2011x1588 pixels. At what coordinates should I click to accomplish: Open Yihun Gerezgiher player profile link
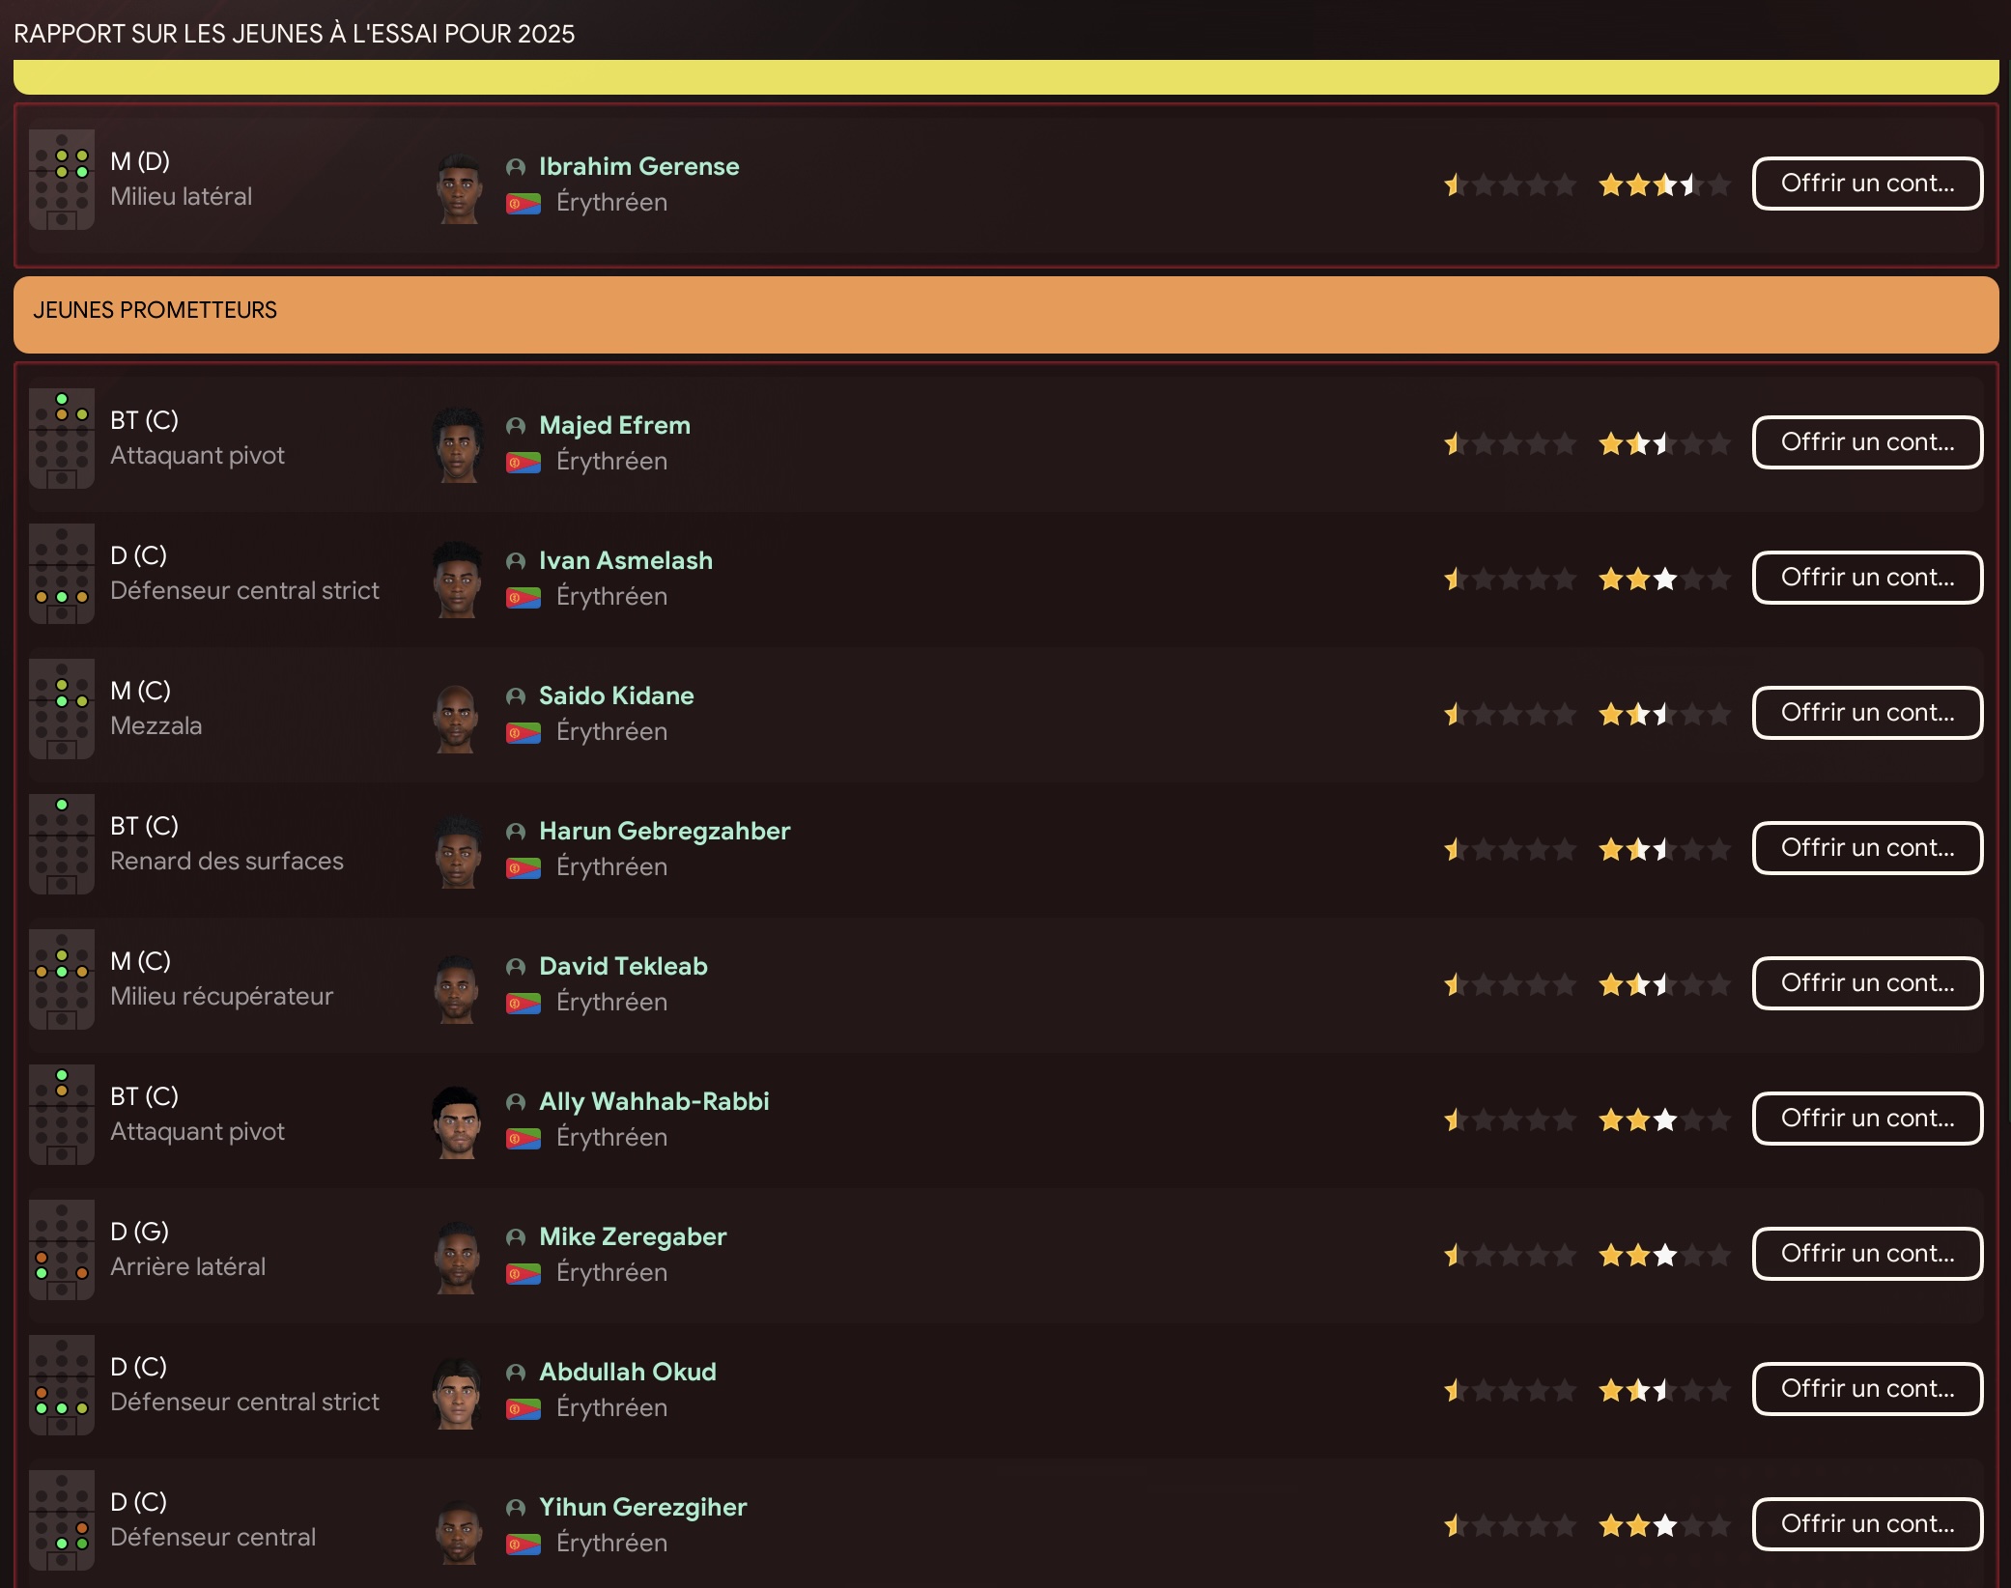pyautogui.click(x=642, y=1507)
